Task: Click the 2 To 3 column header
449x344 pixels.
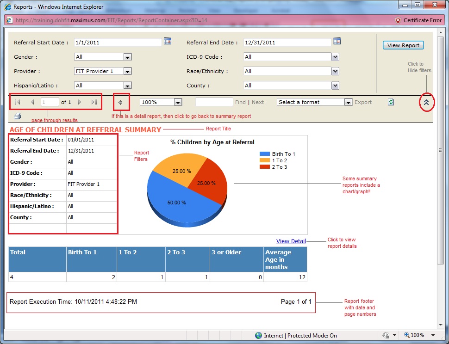Action: [x=187, y=259]
